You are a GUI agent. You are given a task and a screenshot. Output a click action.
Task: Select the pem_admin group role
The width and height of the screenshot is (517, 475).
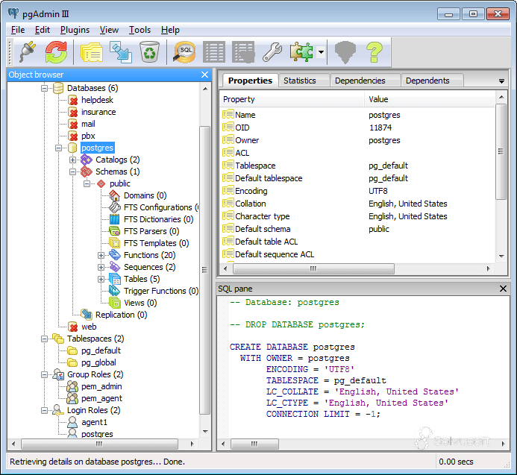pos(101,386)
